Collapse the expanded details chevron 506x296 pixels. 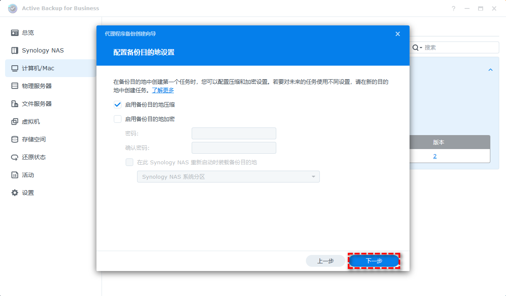pos(490,69)
